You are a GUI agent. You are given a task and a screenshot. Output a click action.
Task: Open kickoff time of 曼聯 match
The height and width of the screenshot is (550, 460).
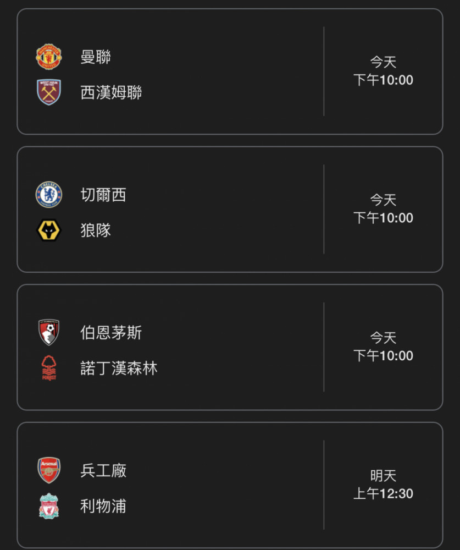tap(383, 71)
